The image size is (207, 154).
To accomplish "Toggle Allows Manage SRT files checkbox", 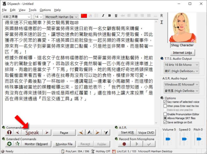I will (x=165, y=118).
